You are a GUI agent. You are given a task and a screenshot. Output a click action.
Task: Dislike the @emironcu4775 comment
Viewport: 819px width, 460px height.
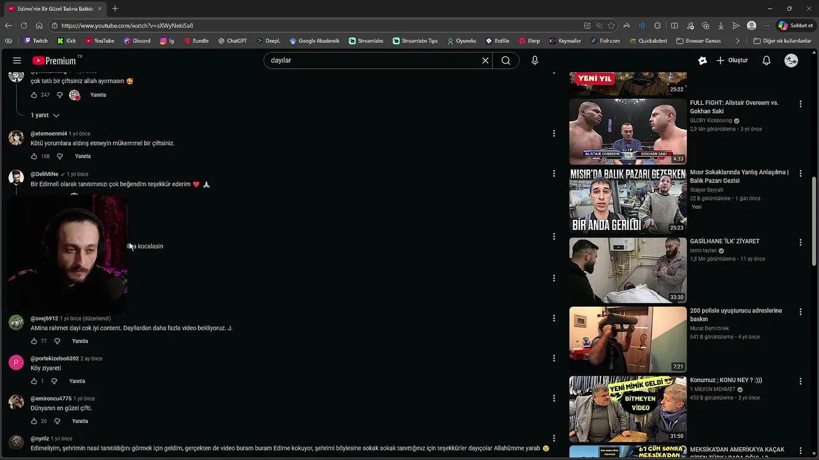57,422
